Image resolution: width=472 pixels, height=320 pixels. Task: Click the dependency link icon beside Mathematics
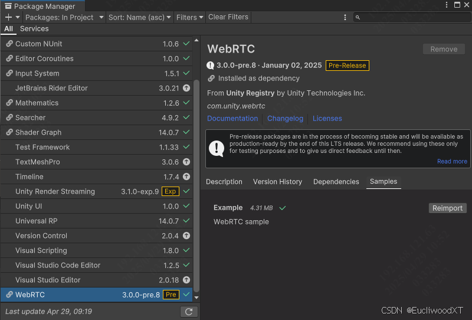click(x=9, y=103)
